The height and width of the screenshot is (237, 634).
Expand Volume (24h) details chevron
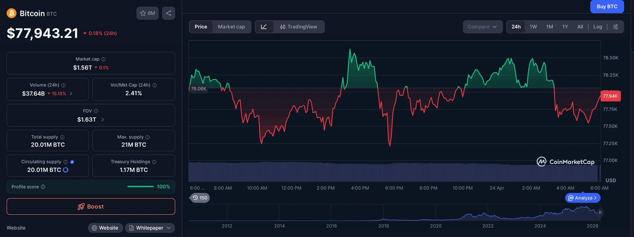click(71, 94)
